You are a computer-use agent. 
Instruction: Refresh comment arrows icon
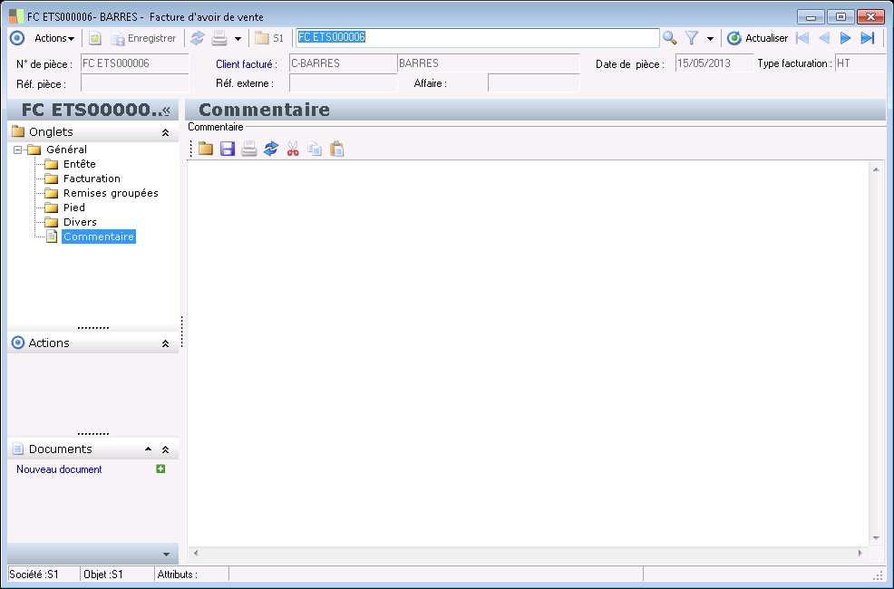271,150
